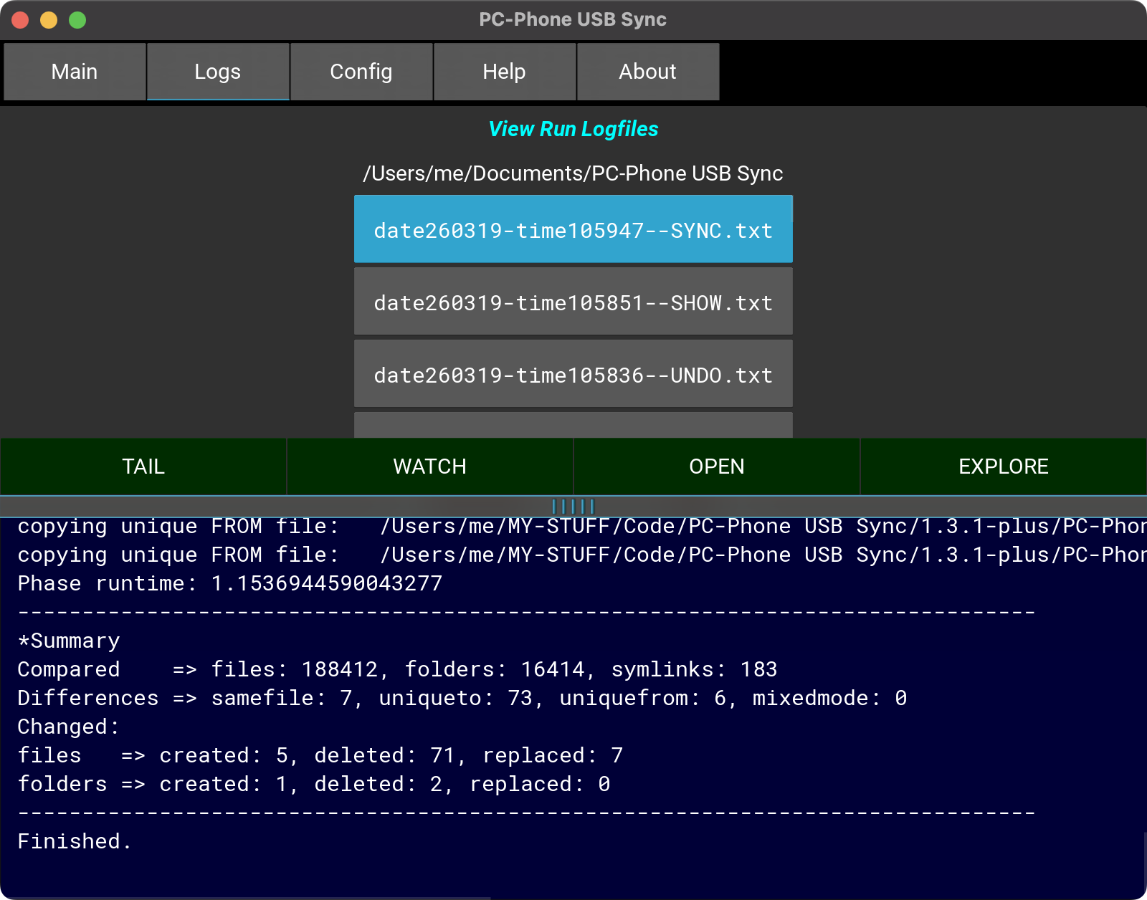The height and width of the screenshot is (900, 1147).
Task: Click the Summary line in log output
Action: click(x=70, y=641)
